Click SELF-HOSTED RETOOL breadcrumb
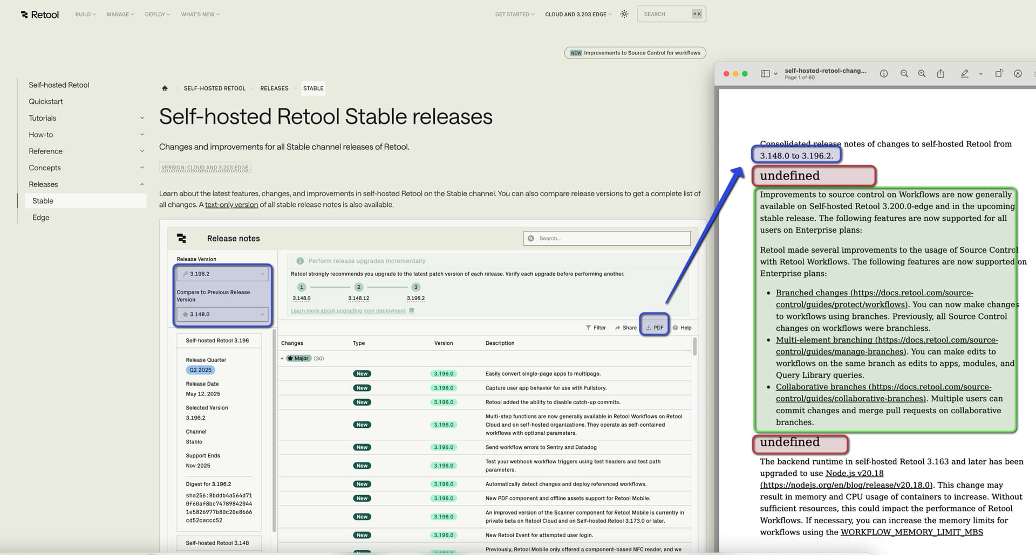The height and width of the screenshot is (555, 1036). 214,88
